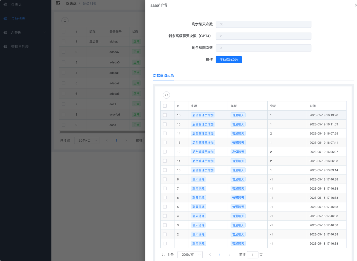Click timestamp 2023-05-19 13:09:14
This screenshot has width=357, height=261.
[x=324, y=170]
